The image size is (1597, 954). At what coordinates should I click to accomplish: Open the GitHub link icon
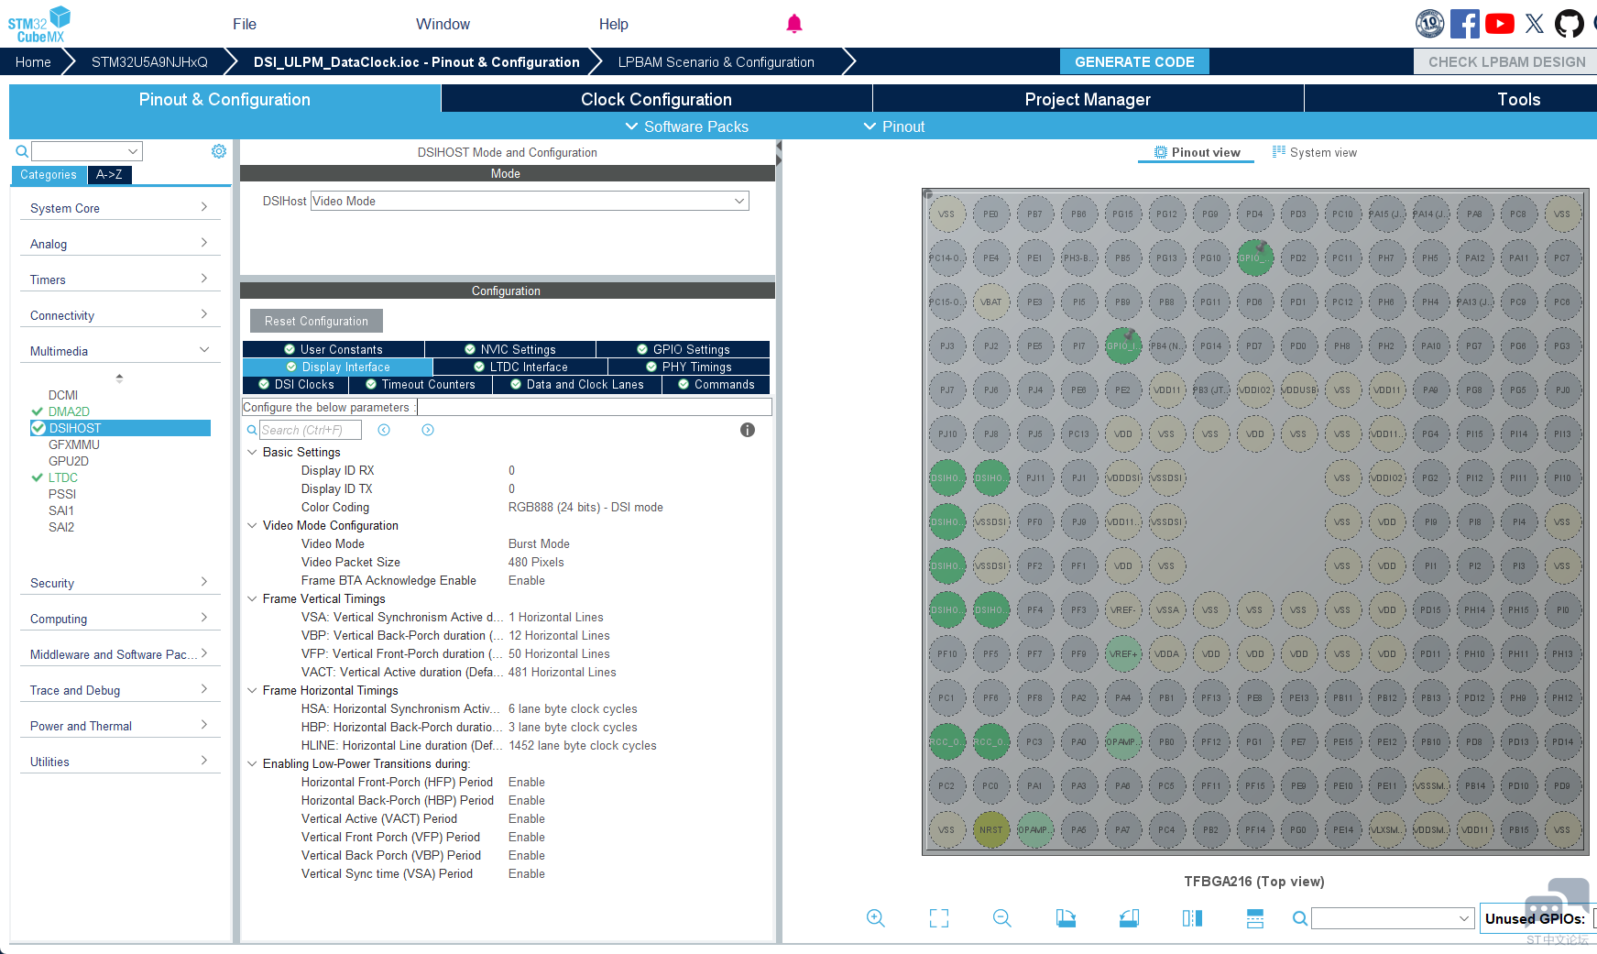(1569, 24)
